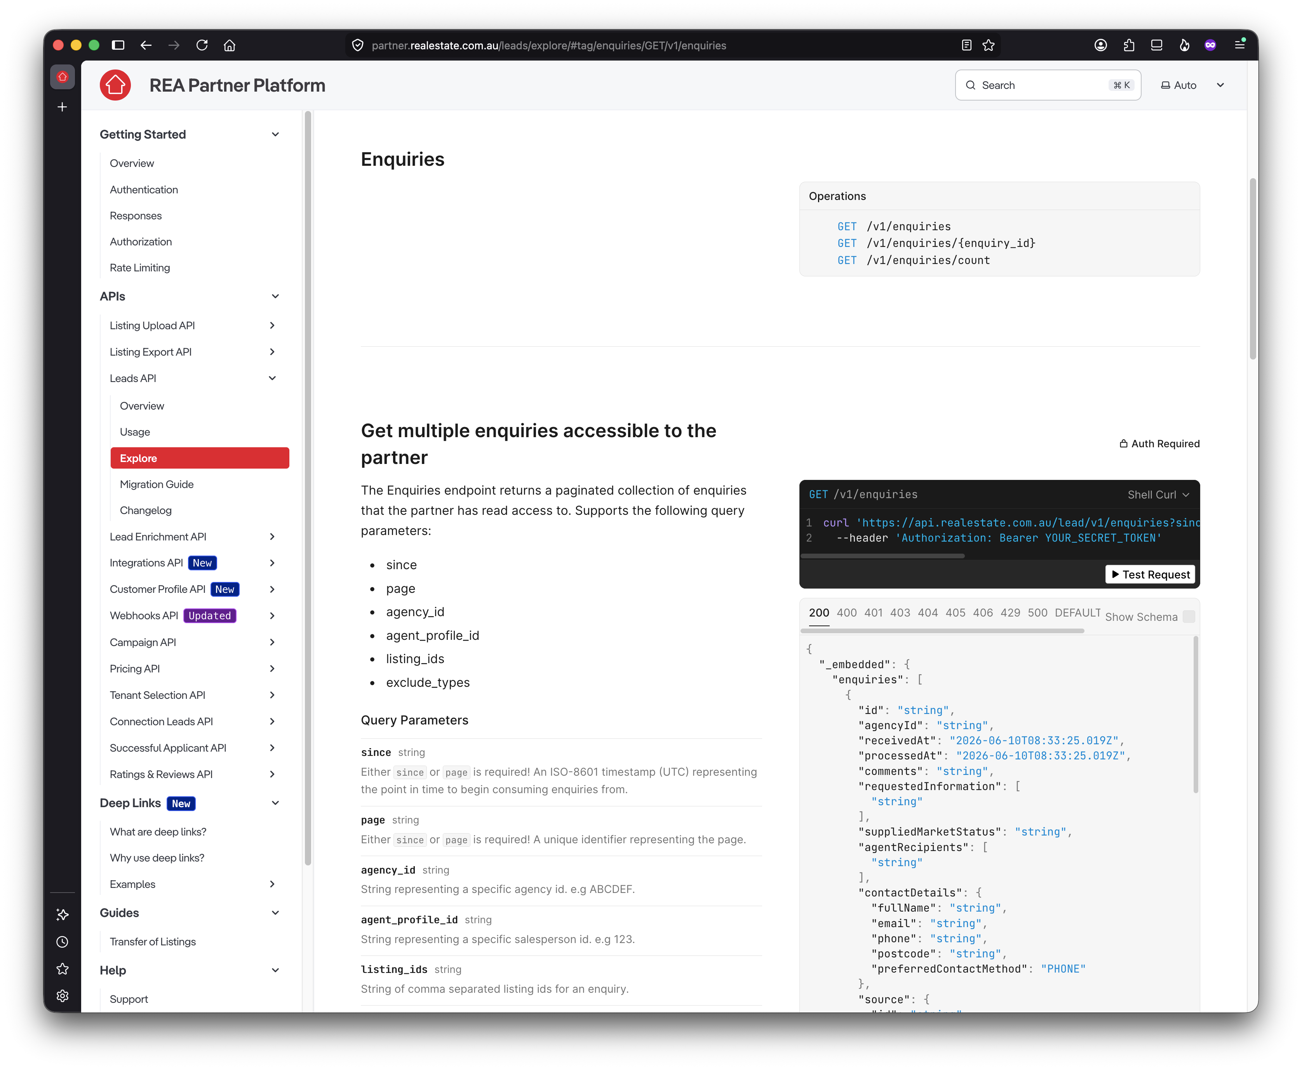Click the flame icon in browser toolbar

pyautogui.click(x=1184, y=45)
